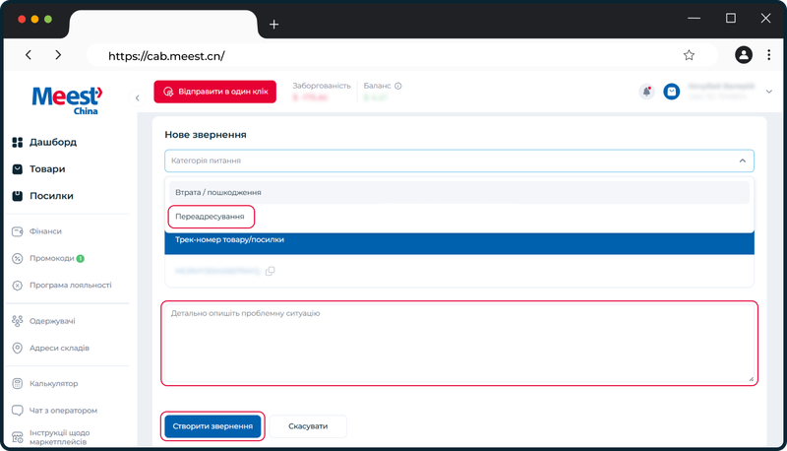Open Адреси складів

coord(59,348)
